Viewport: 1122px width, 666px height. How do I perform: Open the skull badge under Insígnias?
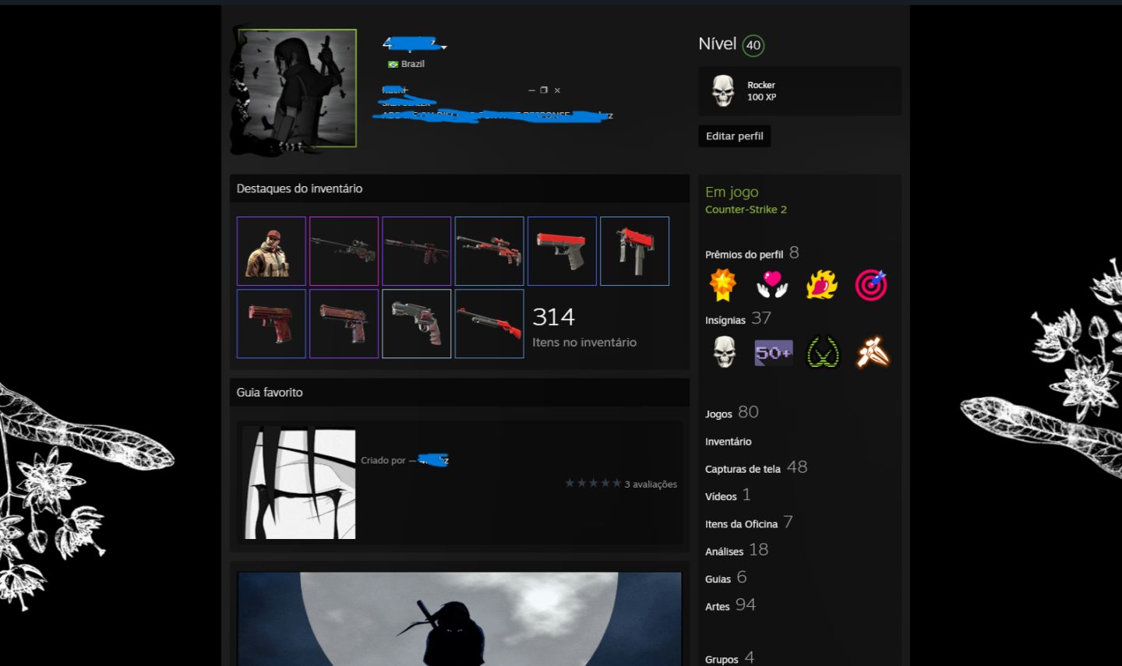click(724, 352)
